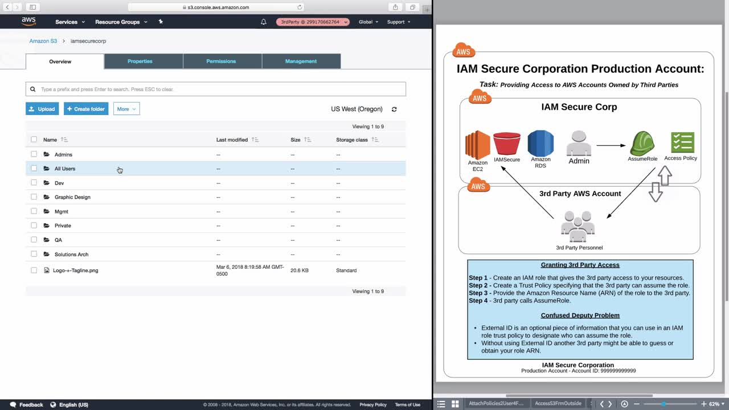Image resolution: width=729 pixels, height=410 pixels.
Task: Check the Solutions Arch folder checkbox
Action: 34,254
